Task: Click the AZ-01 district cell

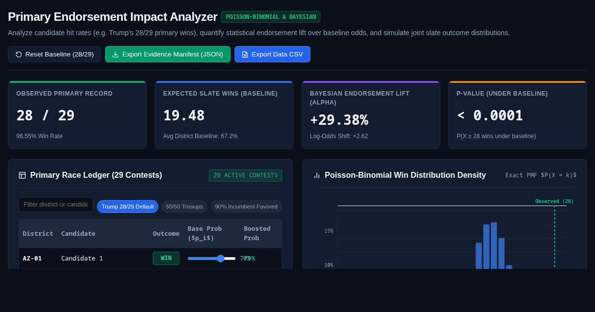Action: point(32,258)
